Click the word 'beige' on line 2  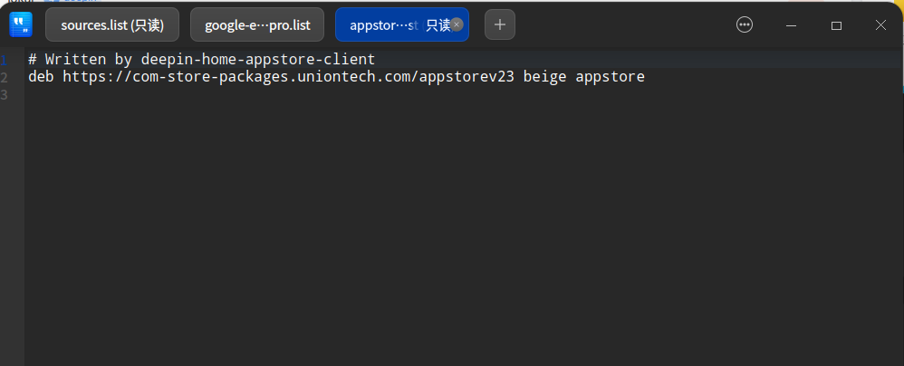click(544, 77)
